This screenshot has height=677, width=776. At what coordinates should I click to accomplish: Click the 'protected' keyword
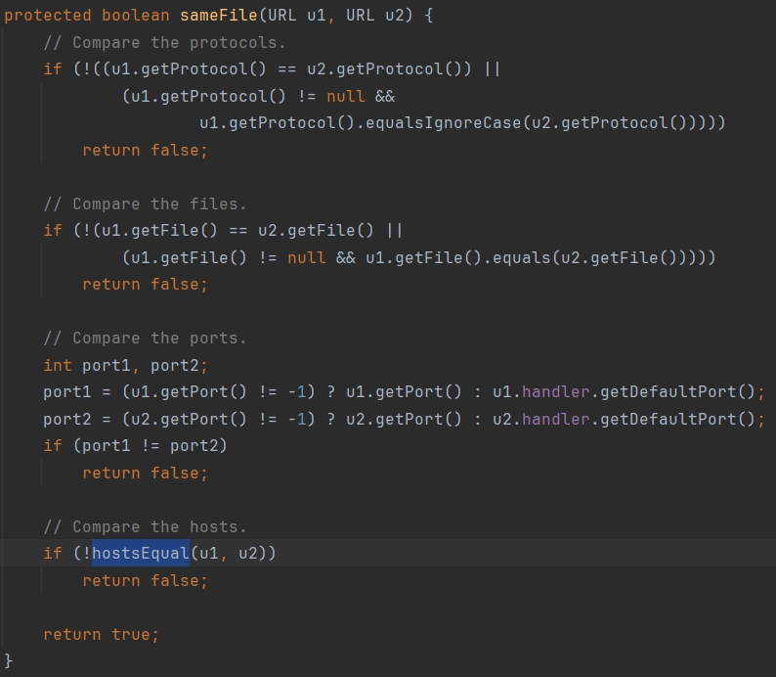click(48, 16)
